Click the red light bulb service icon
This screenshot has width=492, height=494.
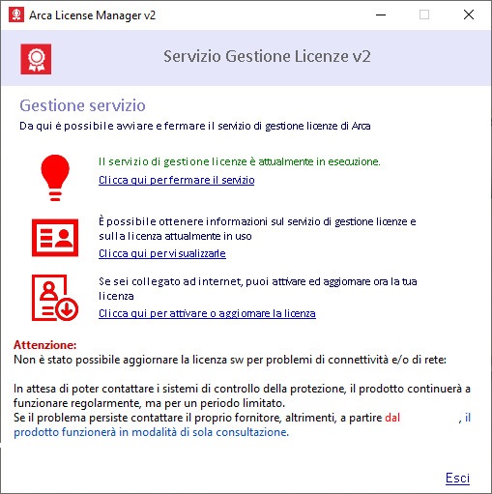55,178
